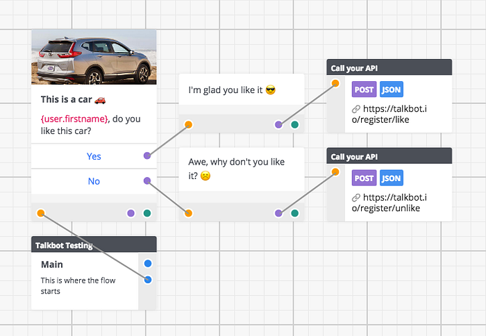Click the No quick reply button
Viewport: 486px width, 336px height.
(x=94, y=181)
